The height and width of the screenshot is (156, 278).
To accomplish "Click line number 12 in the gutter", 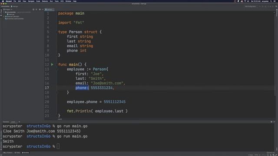I will coord(47,65).
